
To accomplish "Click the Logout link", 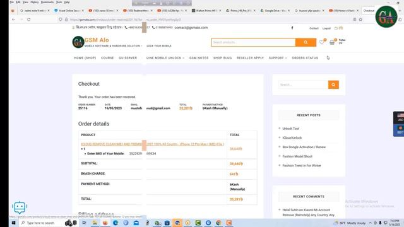I will click(326, 28).
